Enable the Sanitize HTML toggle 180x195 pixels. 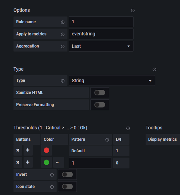(x=100, y=93)
